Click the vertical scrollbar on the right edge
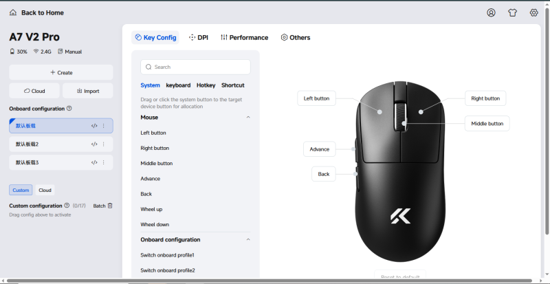 (547, 121)
